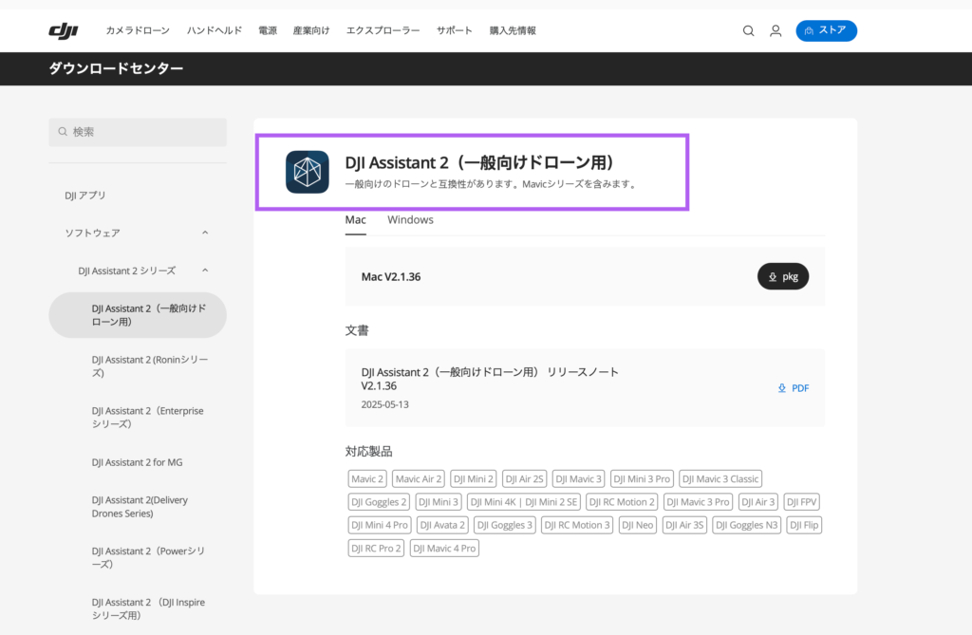
Task: Select DJI Assistant 2(Delivery Drones Series)
Action: (x=140, y=507)
